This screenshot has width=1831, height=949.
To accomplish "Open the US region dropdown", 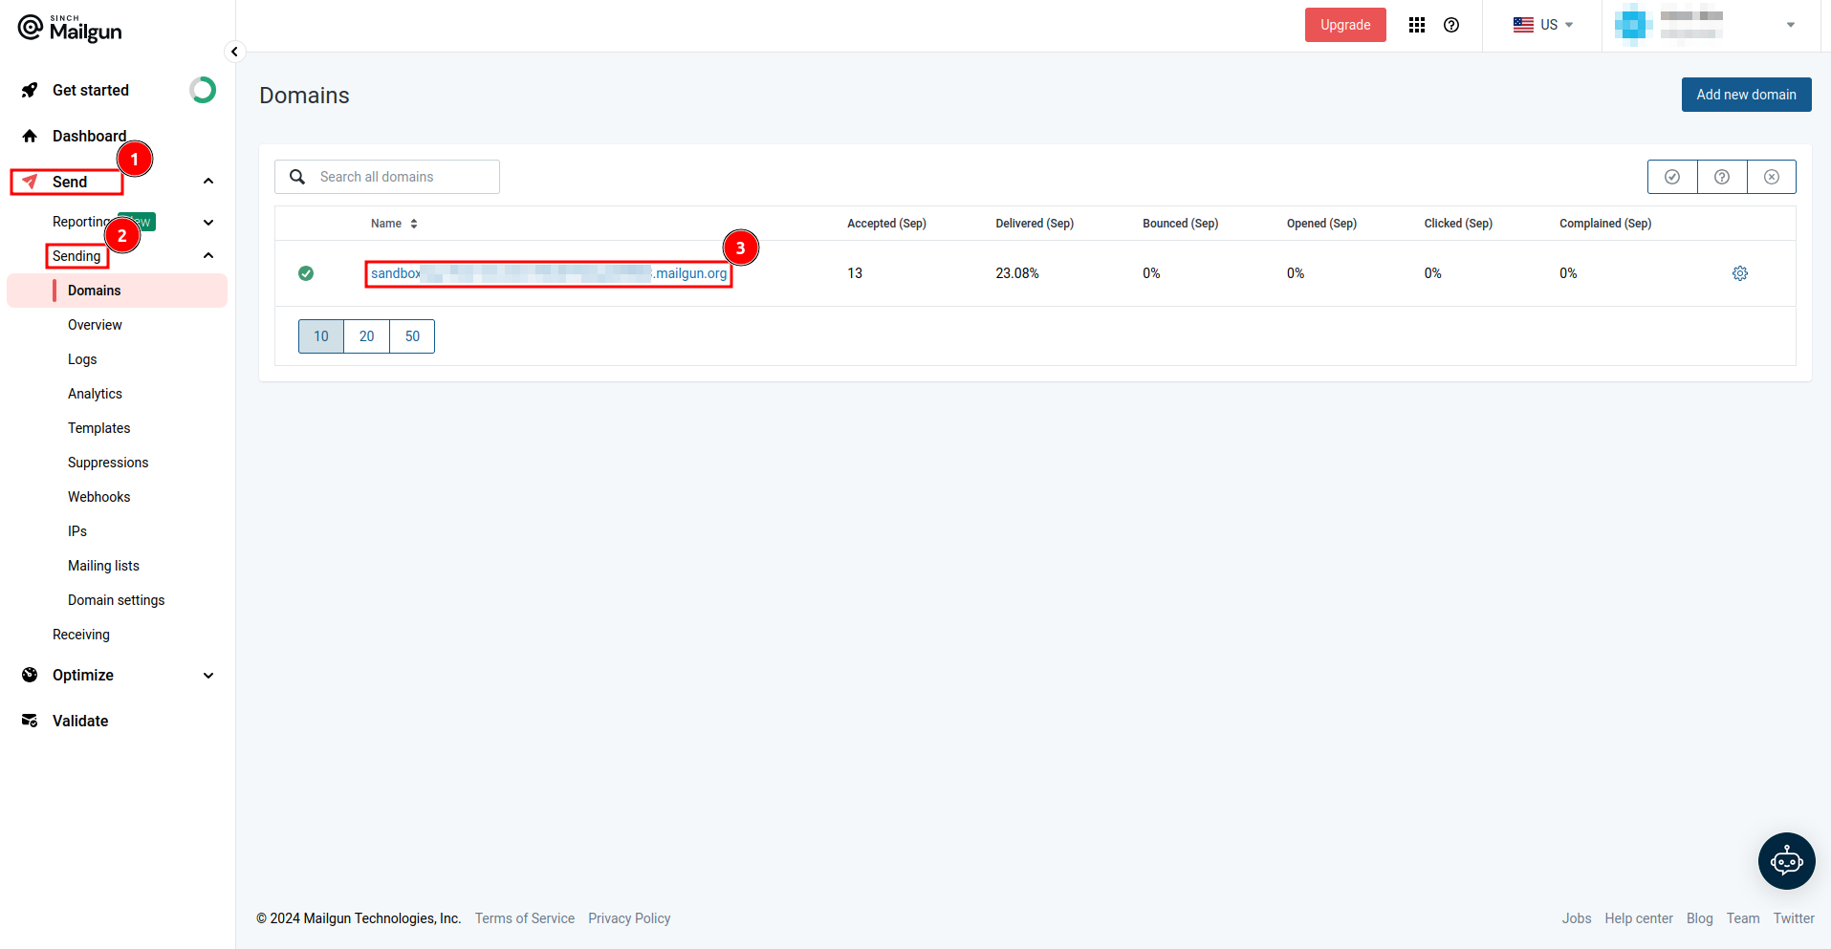I will (x=1542, y=25).
